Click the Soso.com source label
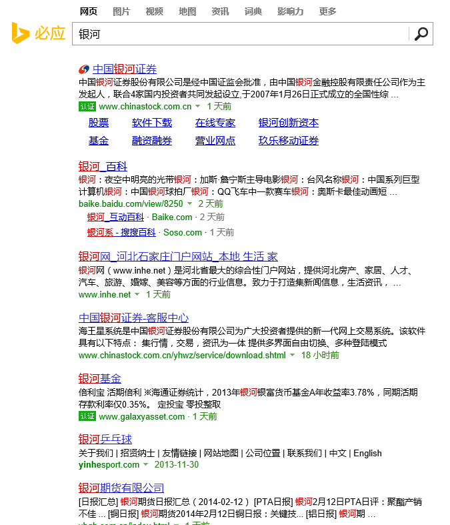The height and width of the screenshot is (525, 450). (183, 233)
